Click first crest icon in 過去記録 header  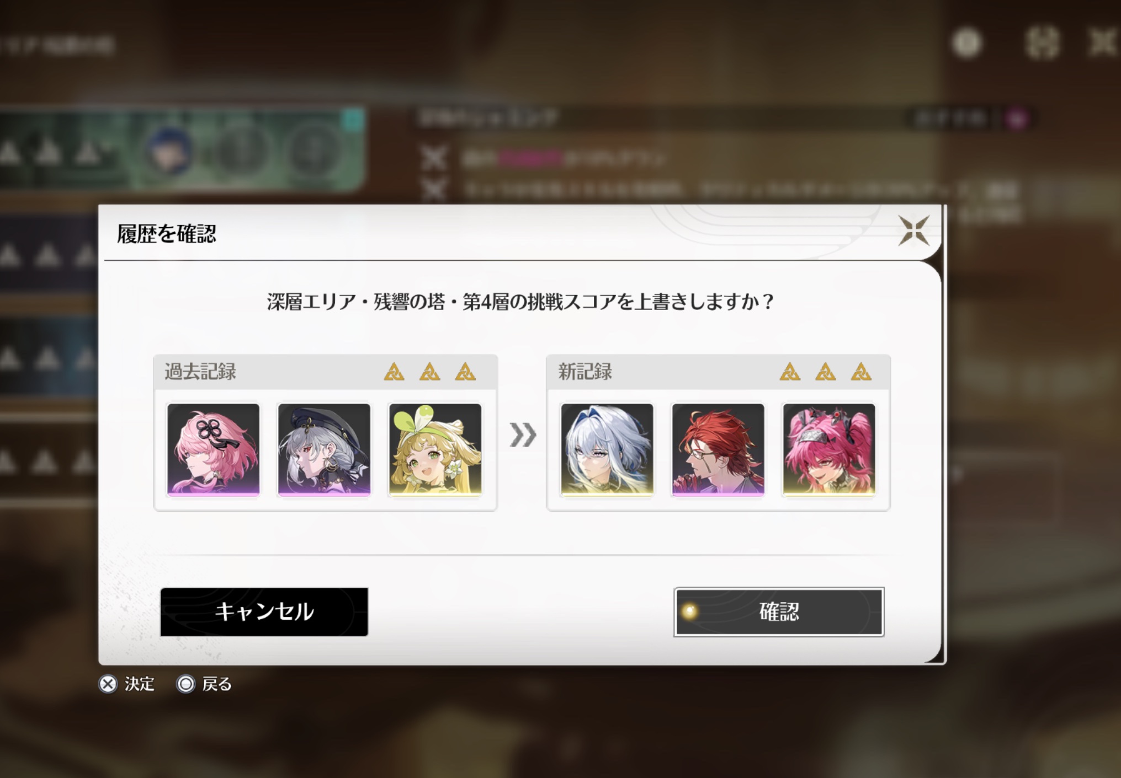[394, 372]
